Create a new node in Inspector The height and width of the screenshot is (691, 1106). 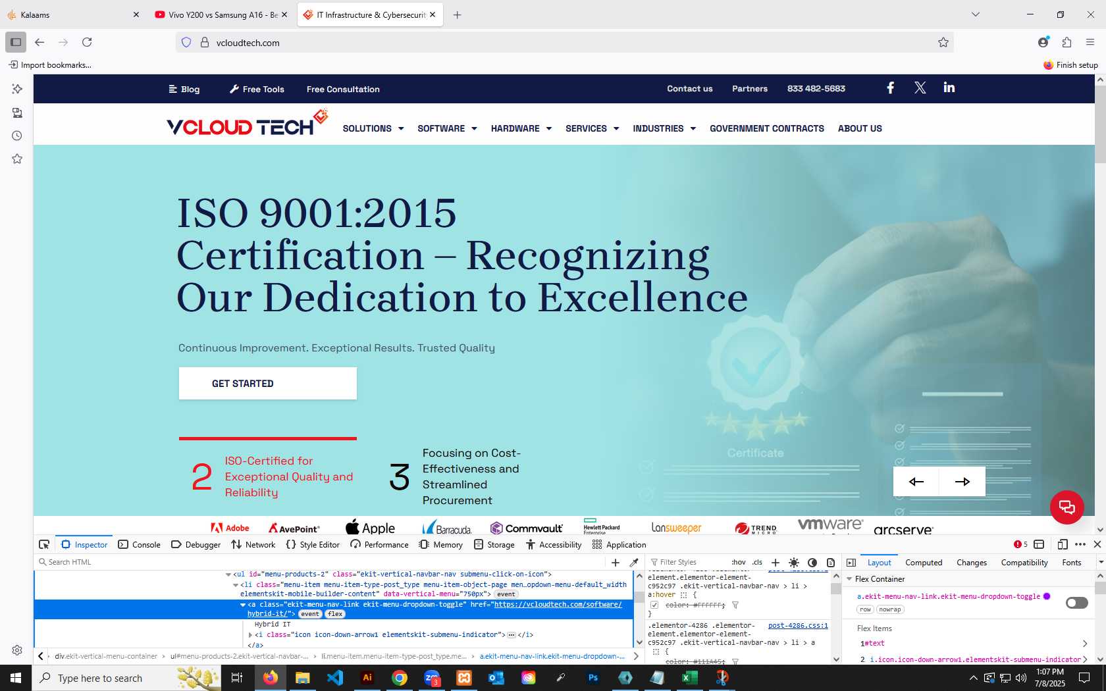pos(616,562)
